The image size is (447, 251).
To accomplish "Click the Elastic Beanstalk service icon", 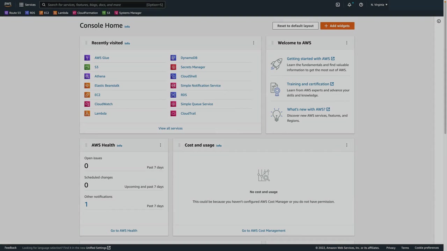I will pyautogui.click(x=87, y=85).
